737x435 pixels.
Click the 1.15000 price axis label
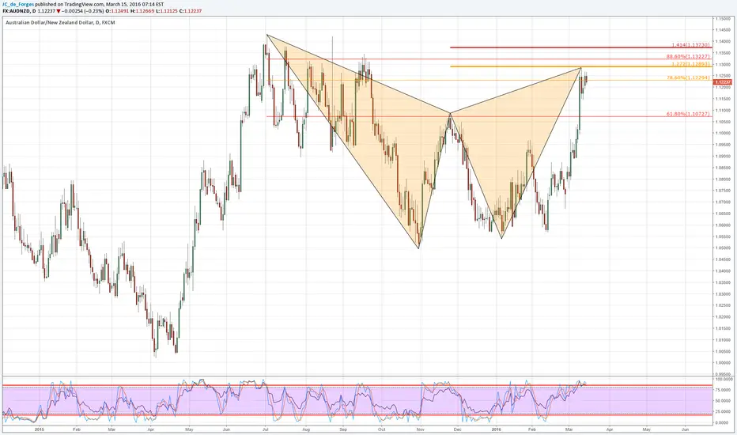pyautogui.click(x=723, y=19)
